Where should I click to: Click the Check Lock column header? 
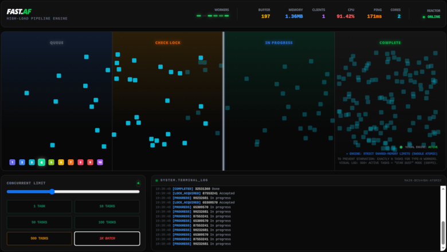(x=167, y=43)
